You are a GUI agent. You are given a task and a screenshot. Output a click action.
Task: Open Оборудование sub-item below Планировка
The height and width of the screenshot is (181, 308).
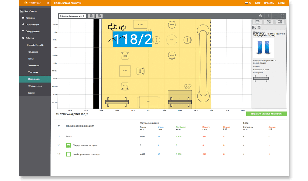pos(35,86)
